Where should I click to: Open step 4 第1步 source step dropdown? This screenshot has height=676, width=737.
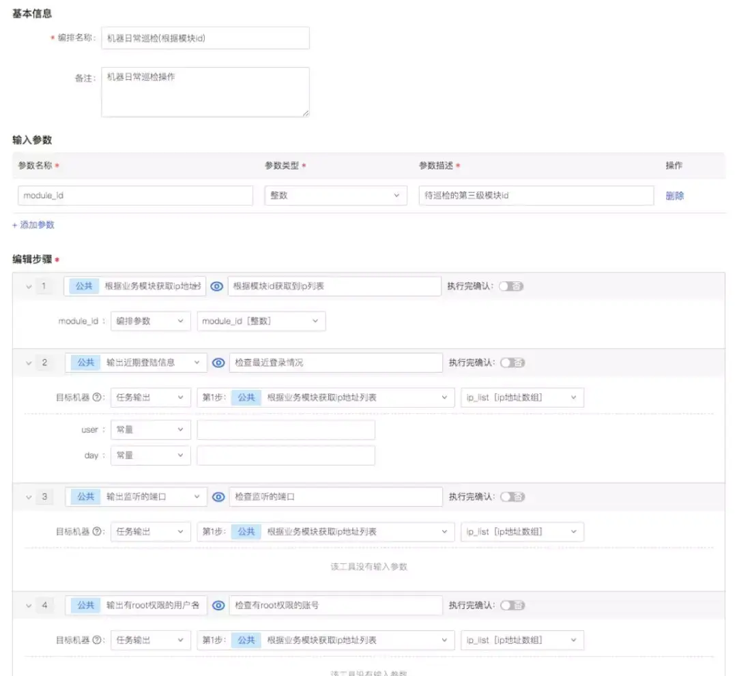pyautogui.click(x=326, y=640)
